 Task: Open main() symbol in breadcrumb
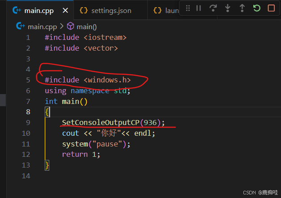click(x=87, y=27)
